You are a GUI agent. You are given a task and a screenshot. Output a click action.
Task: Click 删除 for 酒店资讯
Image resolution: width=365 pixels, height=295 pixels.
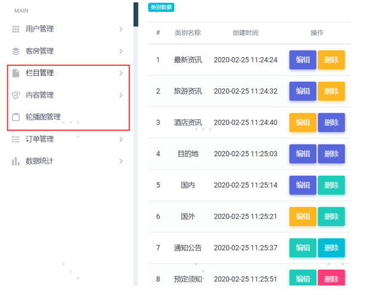[331, 122]
